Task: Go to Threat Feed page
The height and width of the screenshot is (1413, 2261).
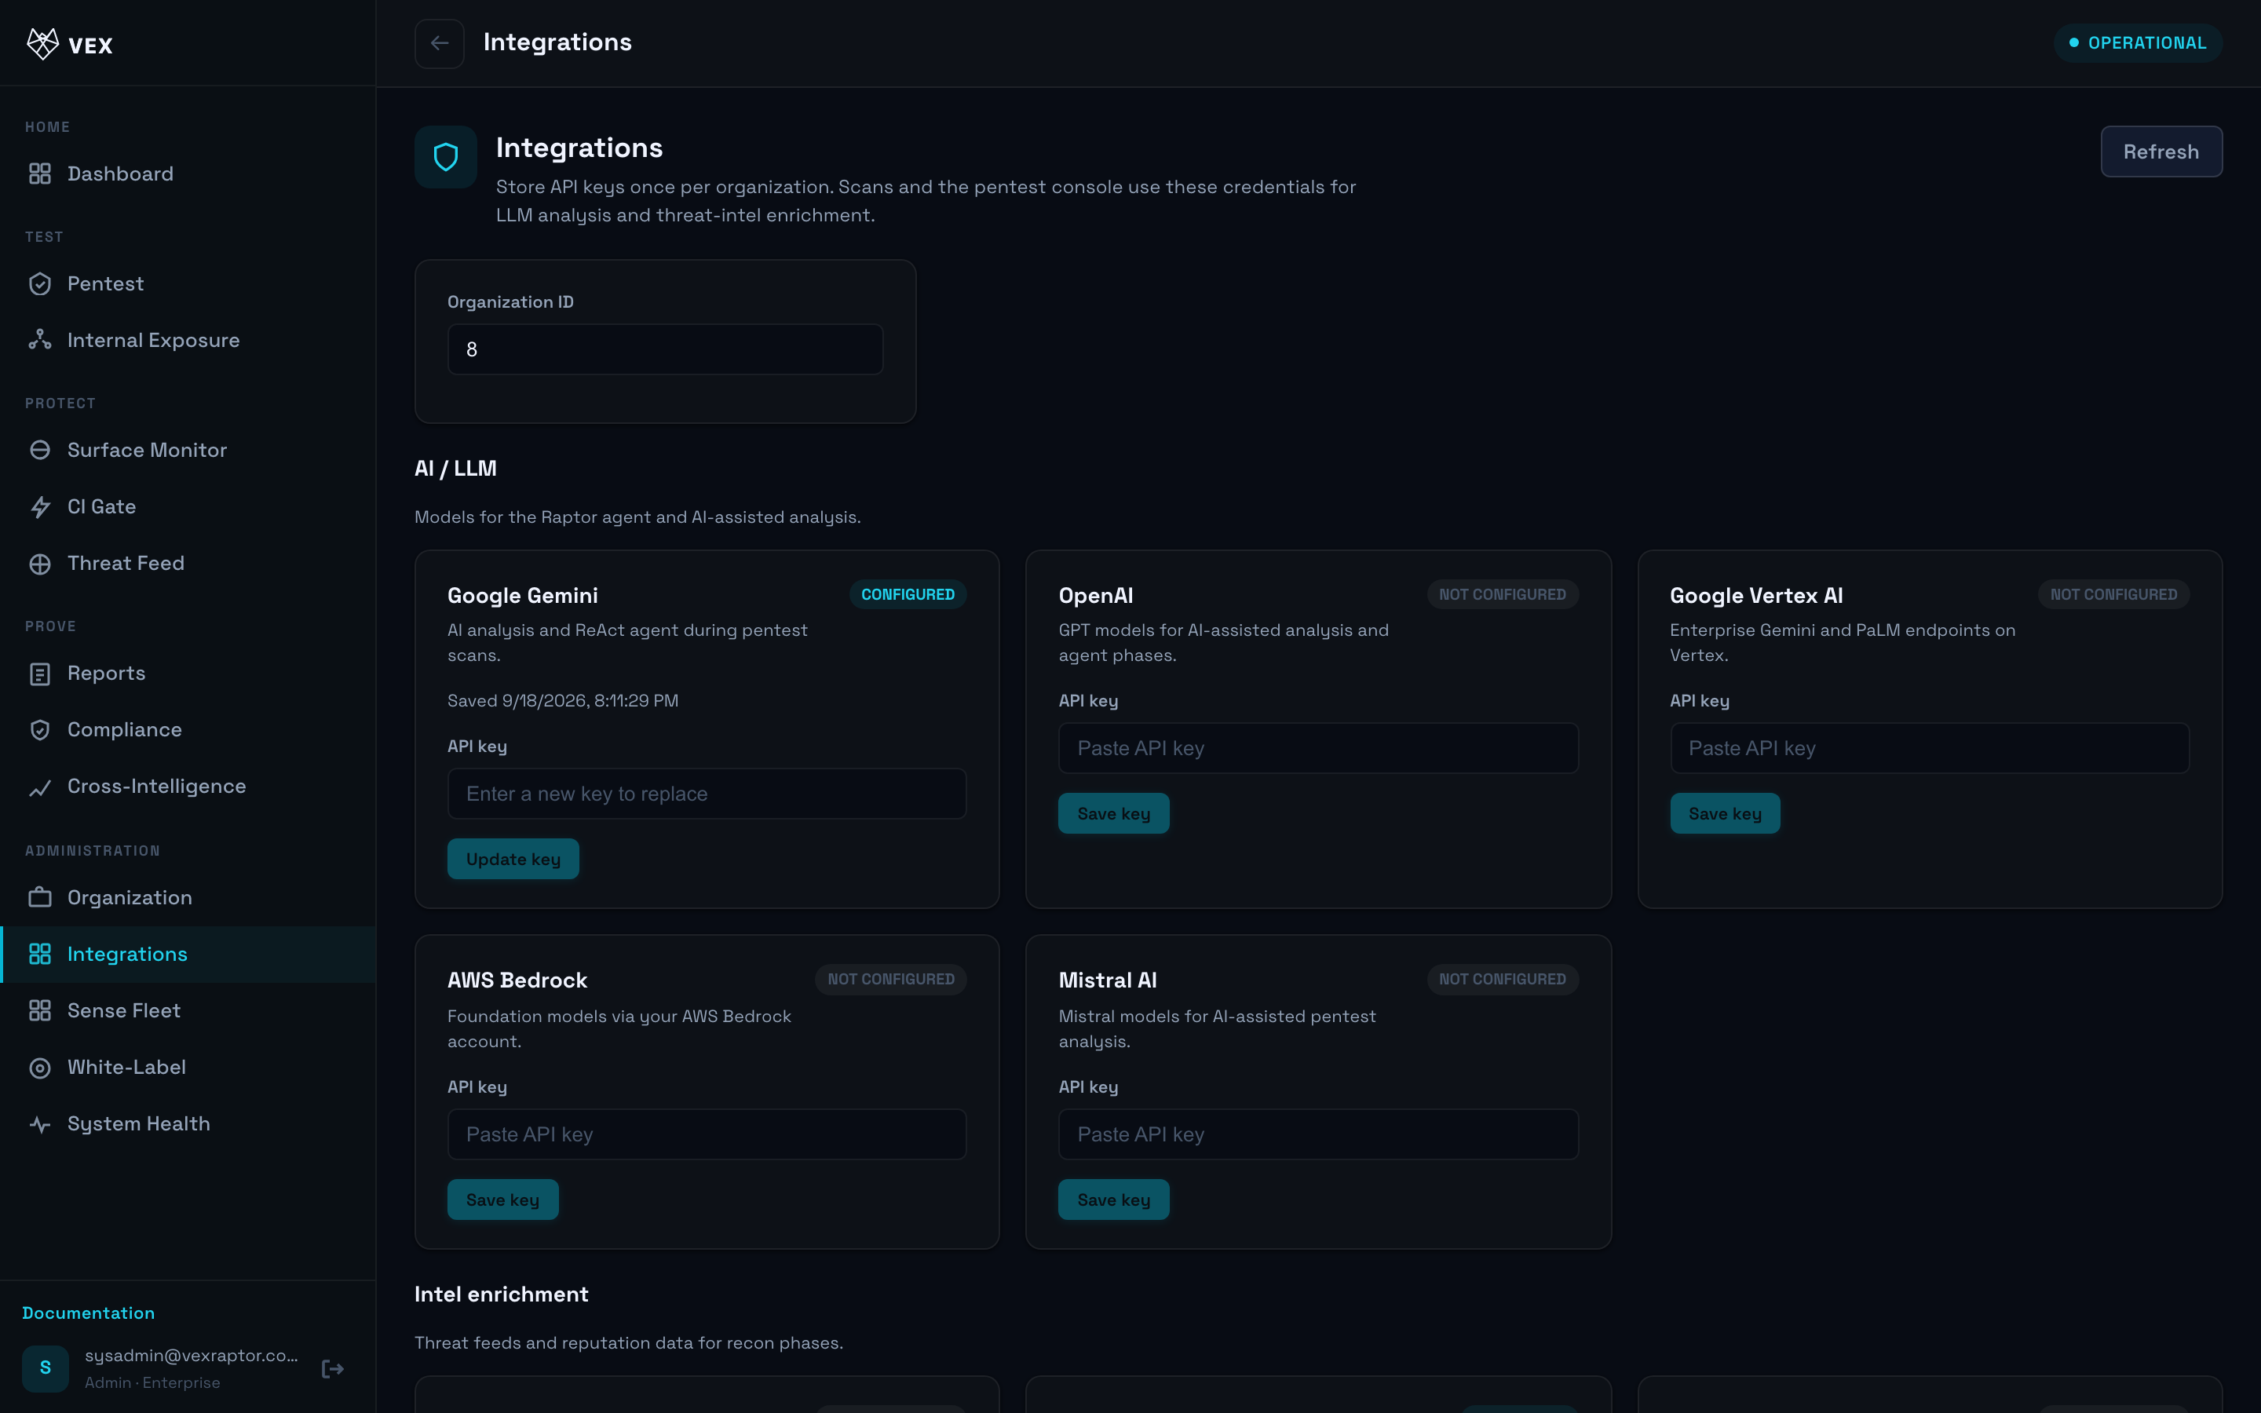Action: coord(188,564)
